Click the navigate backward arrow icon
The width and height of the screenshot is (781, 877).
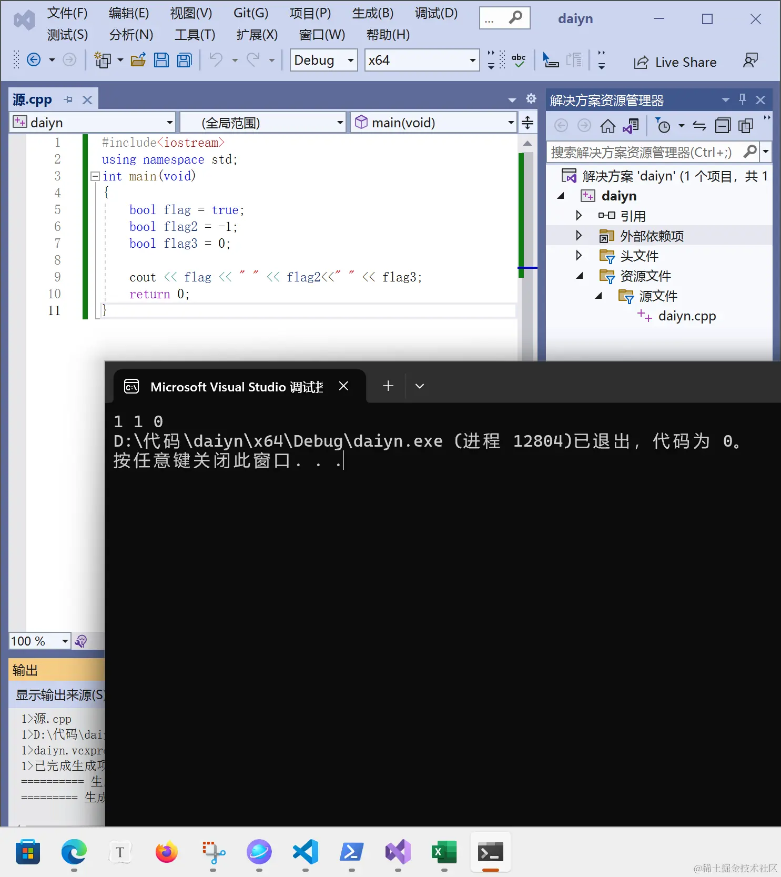tap(34, 60)
